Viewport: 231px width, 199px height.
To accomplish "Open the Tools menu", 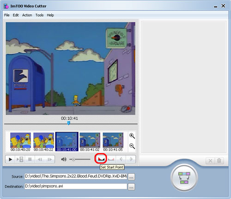I will point(39,15).
